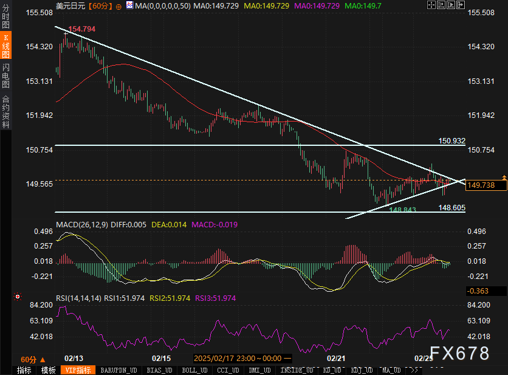508x375 pixels.
Task: Click the 模板 template tab
Action: pos(49,370)
